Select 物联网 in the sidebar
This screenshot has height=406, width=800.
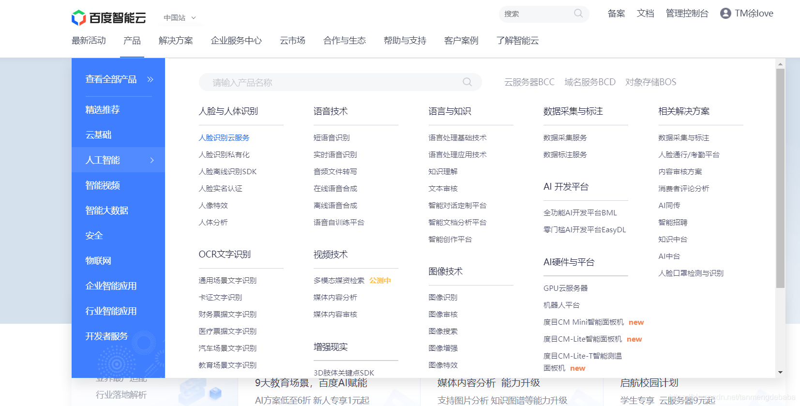click(x=98, y=261)
